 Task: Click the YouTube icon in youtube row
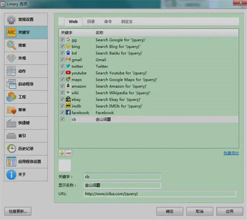[68, 72]
